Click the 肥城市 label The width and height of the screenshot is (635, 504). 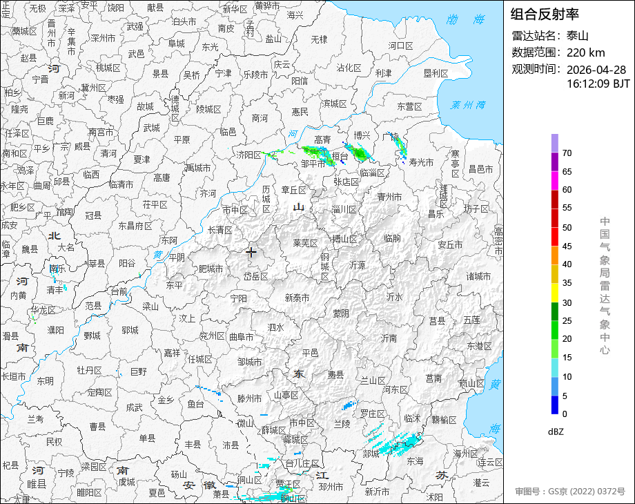pos(211,269)
